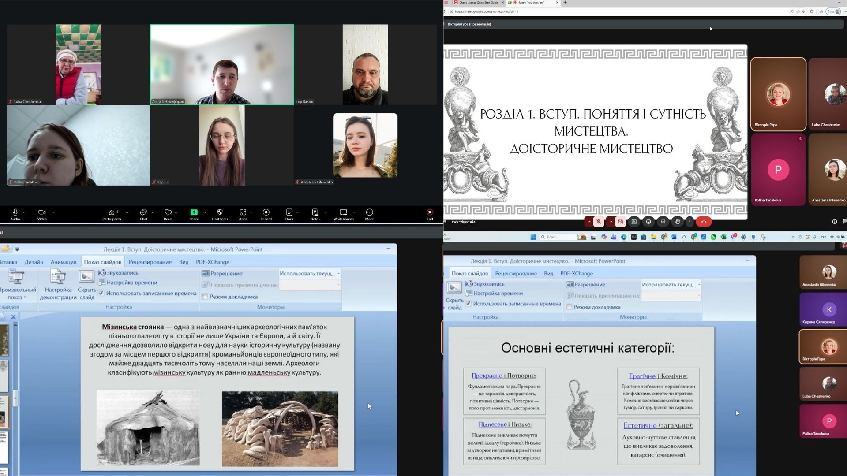
Task: Click the Zoom Participants icon
Action: (x=112, y=213)
